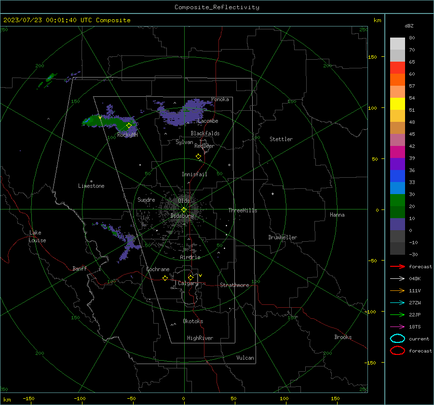Click the Cochrane town label
434x405 pixels.
158,269
